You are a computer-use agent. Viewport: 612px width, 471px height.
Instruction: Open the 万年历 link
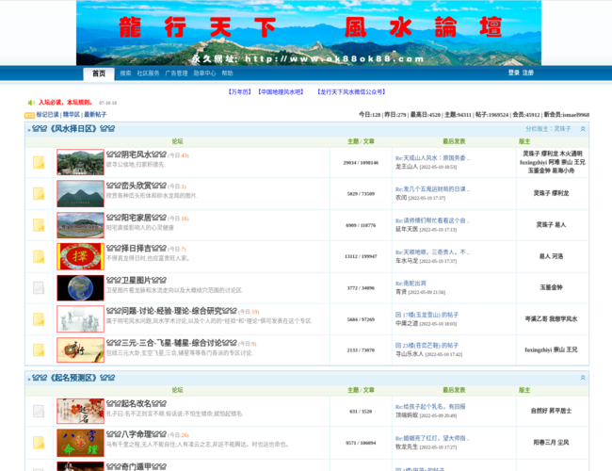[240, 92]
